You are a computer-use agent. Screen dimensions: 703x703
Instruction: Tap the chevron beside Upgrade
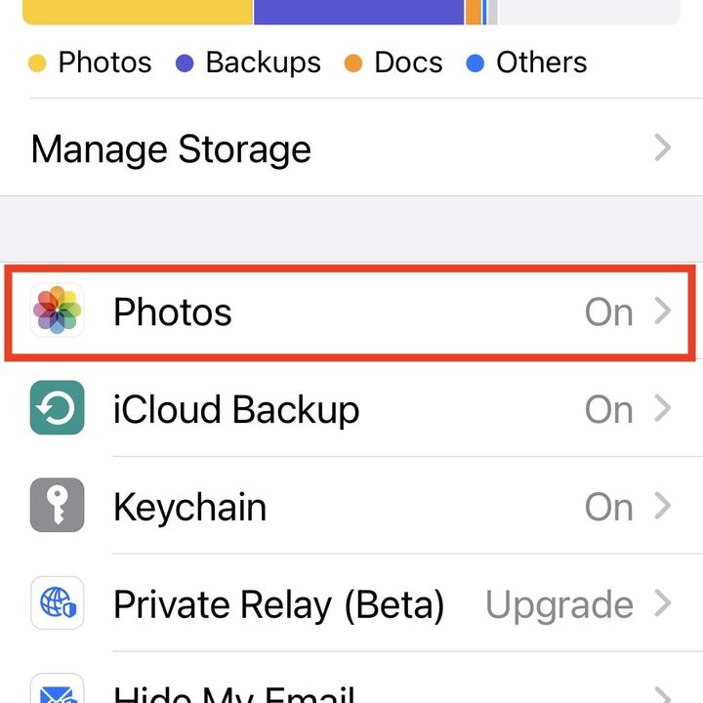coord(663,604)
